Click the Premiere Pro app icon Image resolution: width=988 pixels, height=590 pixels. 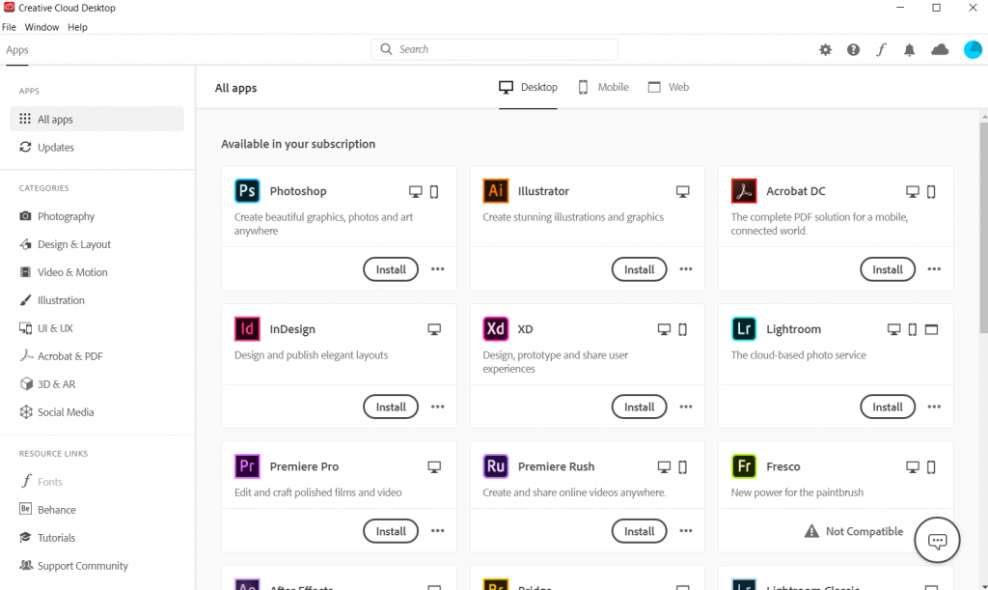247,466
